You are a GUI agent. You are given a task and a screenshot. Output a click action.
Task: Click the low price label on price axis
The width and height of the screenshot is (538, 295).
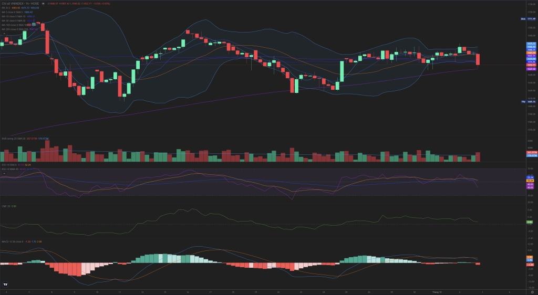(531, 101)
